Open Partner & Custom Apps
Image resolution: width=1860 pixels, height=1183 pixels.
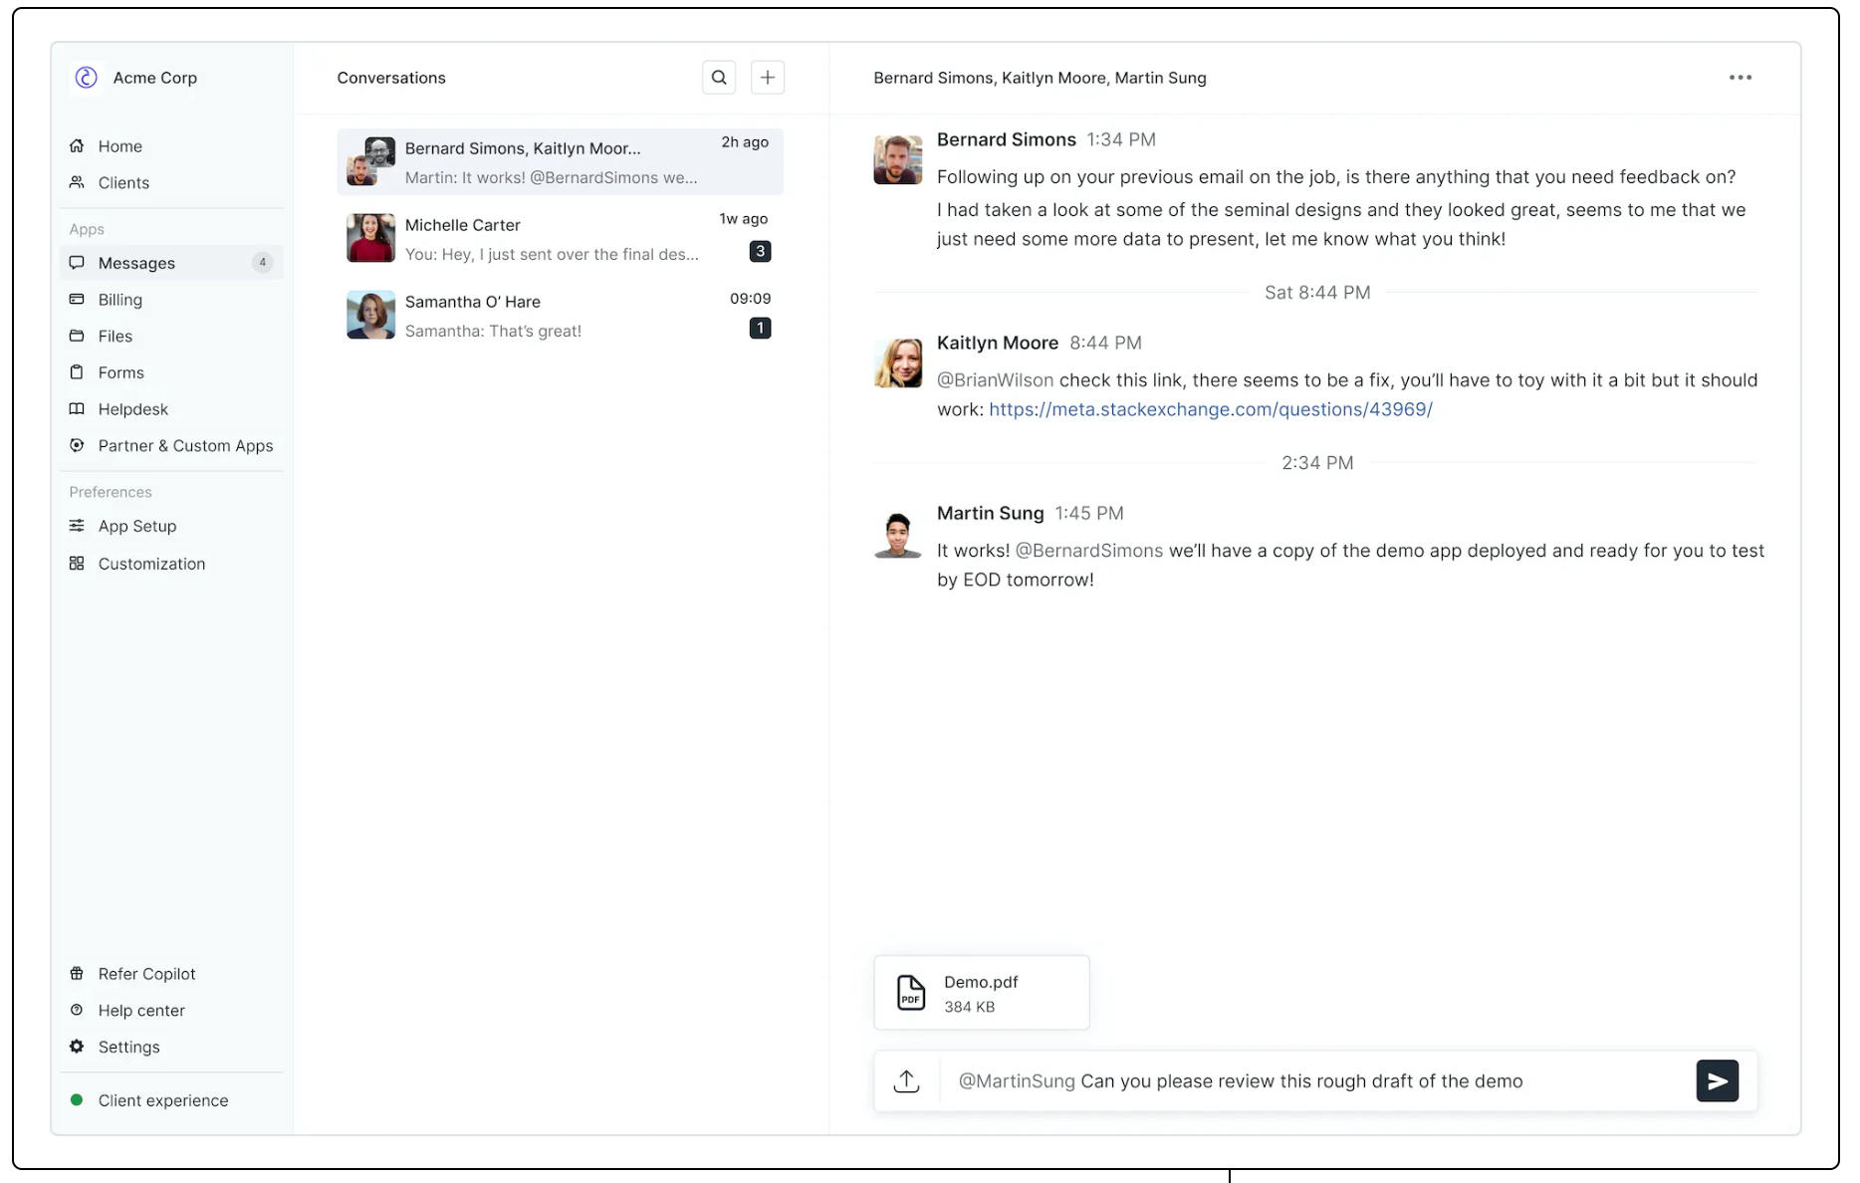pyautogui.click(x=184, y=445)
